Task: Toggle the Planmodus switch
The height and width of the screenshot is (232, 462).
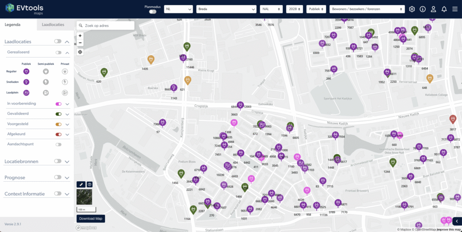Action: [x=152, y=12]
